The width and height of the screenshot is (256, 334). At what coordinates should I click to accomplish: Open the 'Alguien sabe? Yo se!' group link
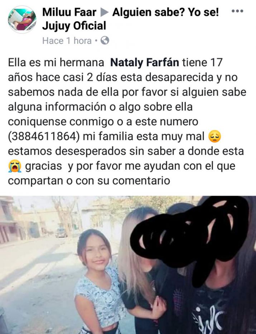[165, 13]
